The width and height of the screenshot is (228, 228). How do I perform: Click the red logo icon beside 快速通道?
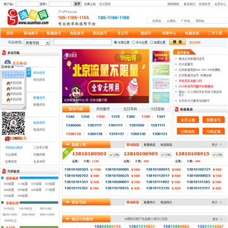[x=177, y=110]
